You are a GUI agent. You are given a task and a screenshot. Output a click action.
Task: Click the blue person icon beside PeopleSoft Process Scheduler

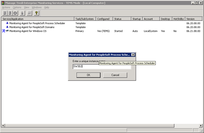[x=7, y=23]
